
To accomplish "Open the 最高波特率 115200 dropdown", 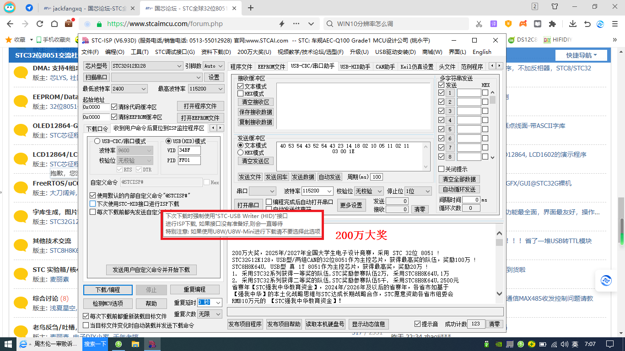I will coord(206,89).
